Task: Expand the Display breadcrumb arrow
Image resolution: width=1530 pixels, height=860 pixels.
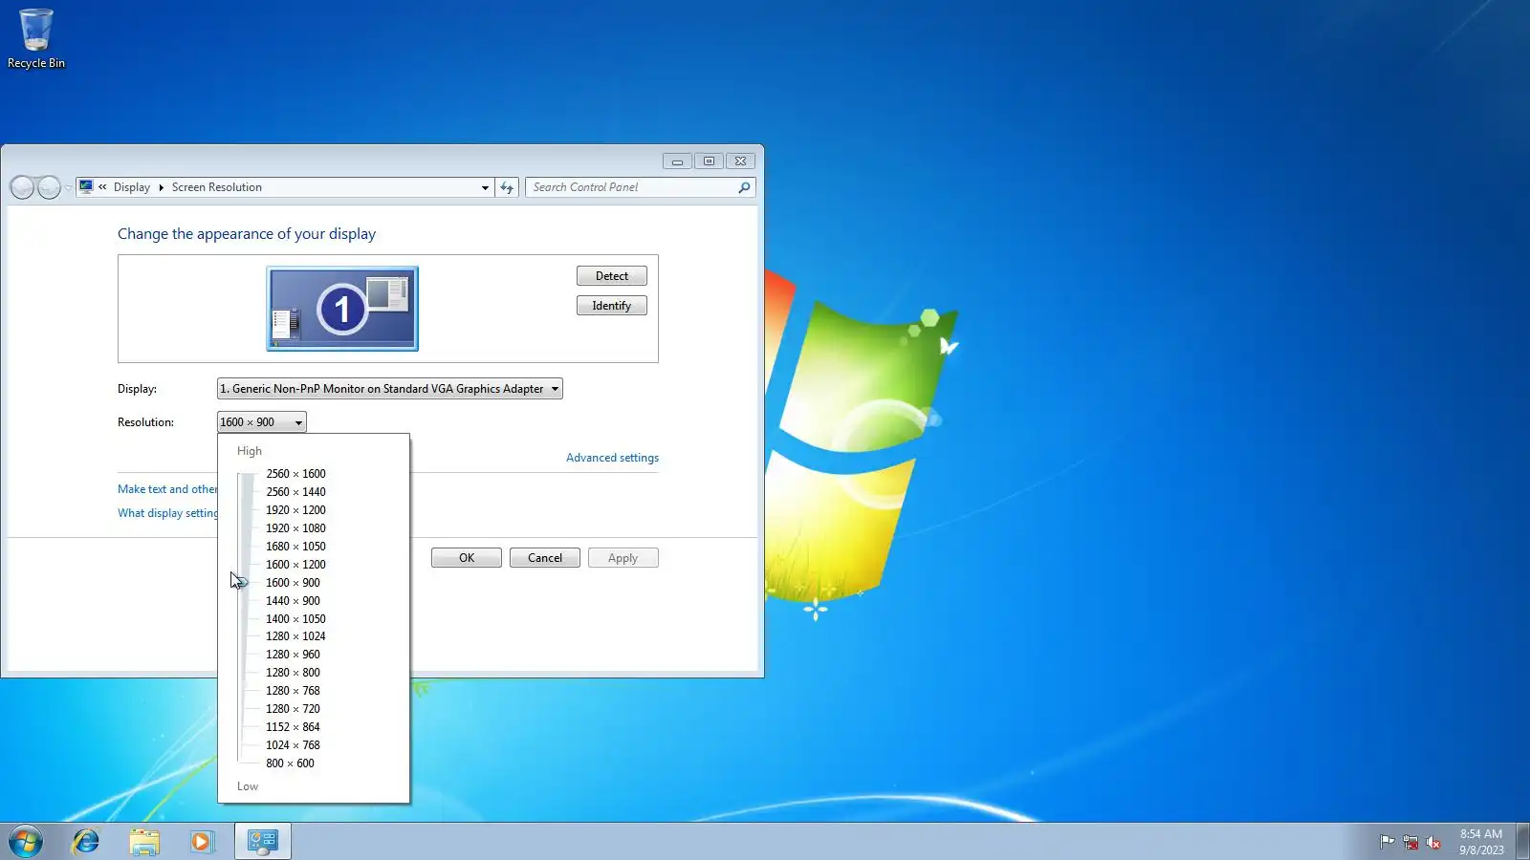Action: click(161, 187)
